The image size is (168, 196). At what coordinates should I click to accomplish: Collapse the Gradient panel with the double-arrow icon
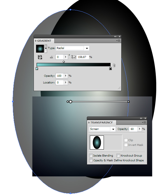coord(115,36)
